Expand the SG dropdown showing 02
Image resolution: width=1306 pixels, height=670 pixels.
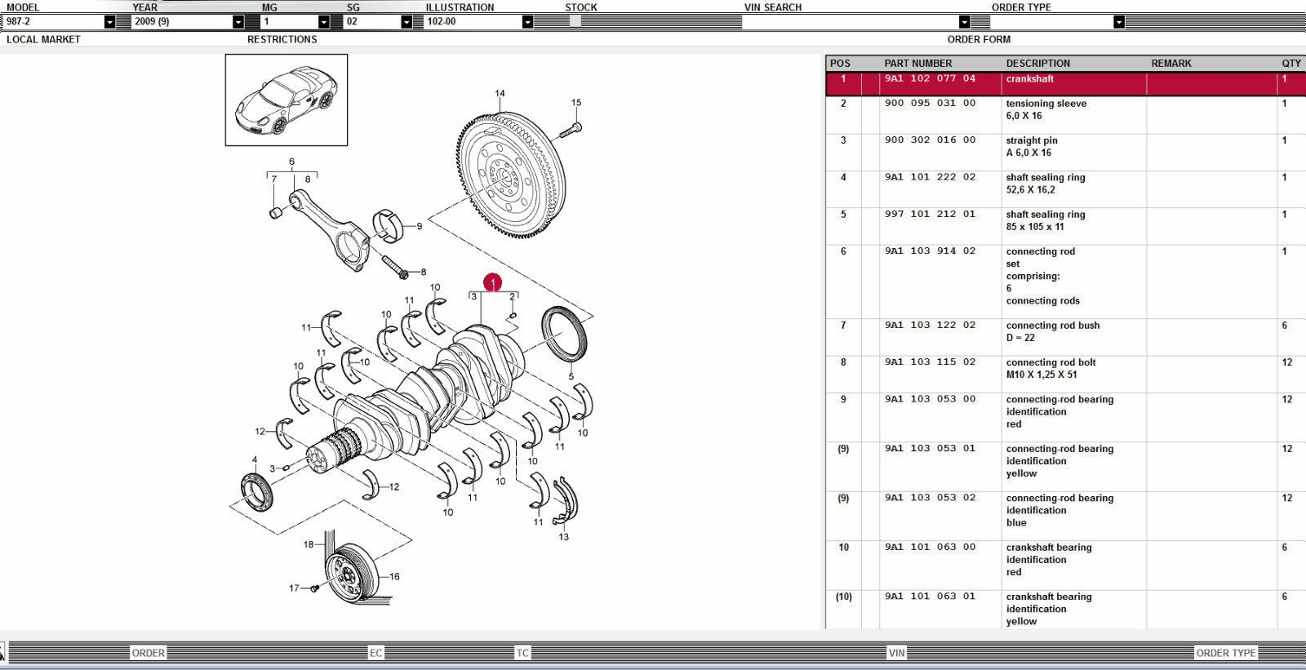(406, 22)
